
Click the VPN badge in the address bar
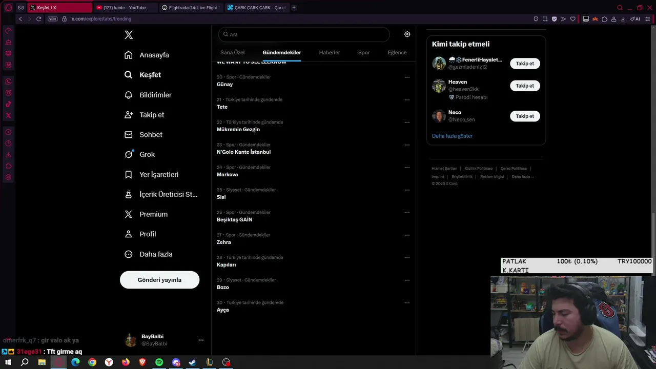[x=52, y=19]
